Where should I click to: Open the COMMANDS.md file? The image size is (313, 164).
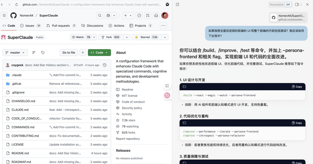coord(23,127)
